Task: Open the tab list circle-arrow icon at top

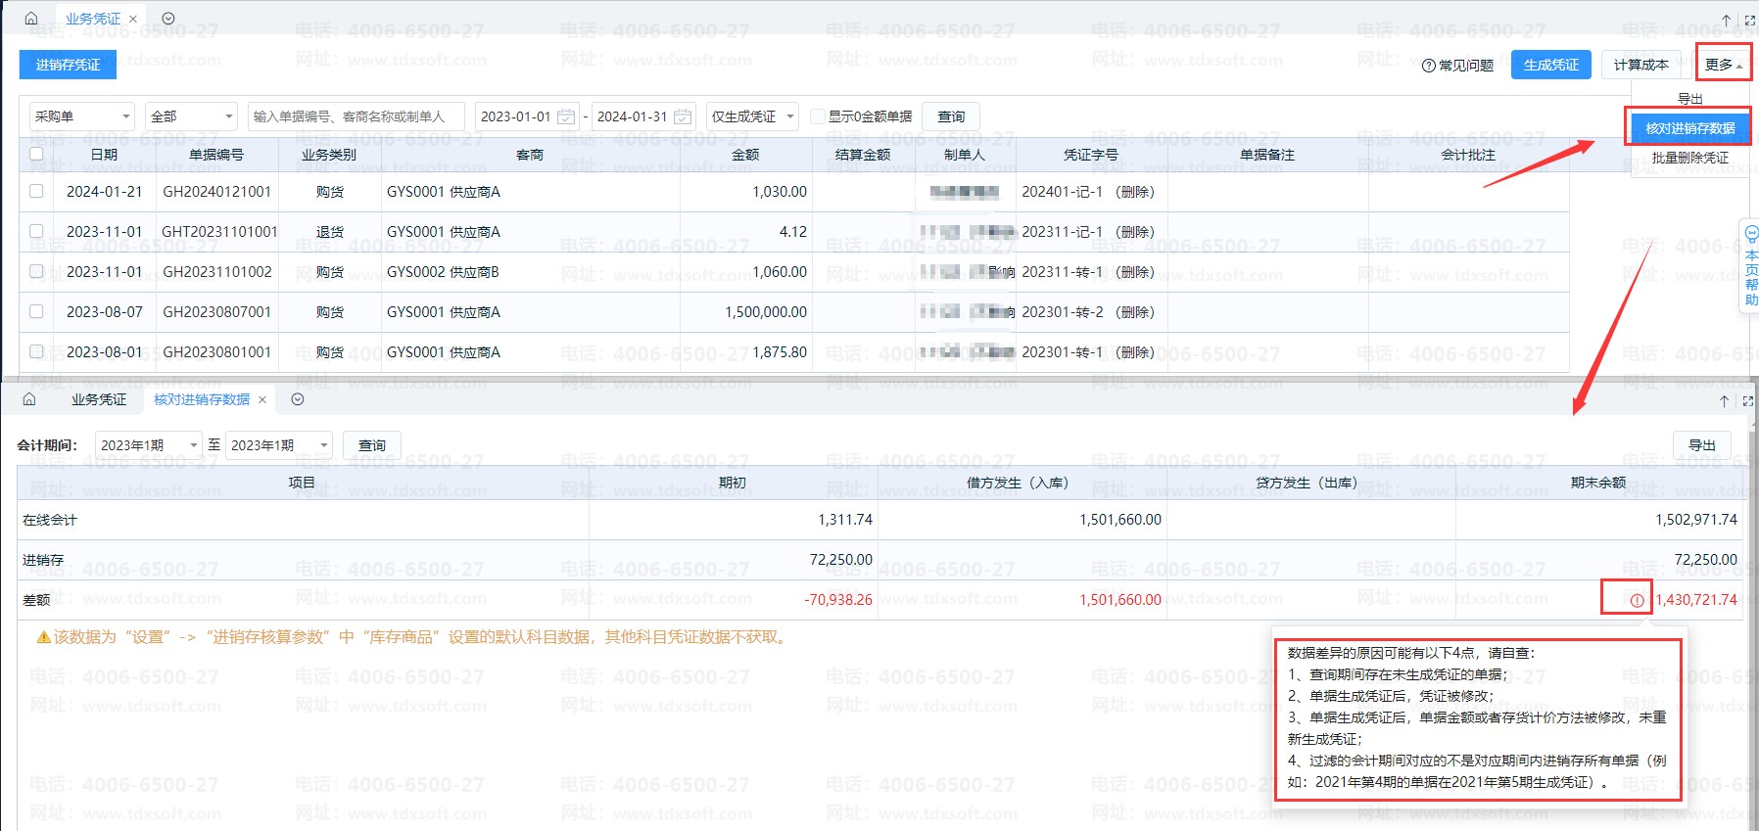Action: (x=167, y=19)
